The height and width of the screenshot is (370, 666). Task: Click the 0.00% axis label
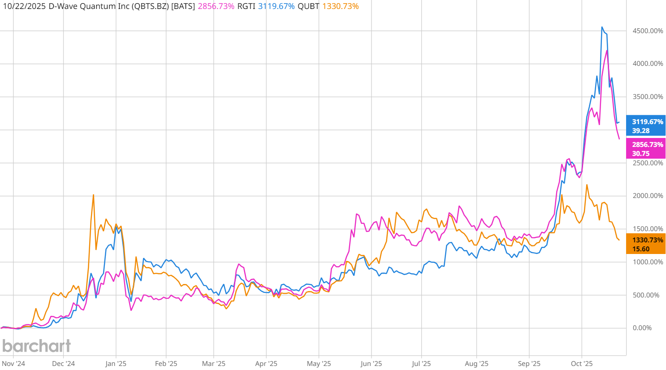pos(642,328)
